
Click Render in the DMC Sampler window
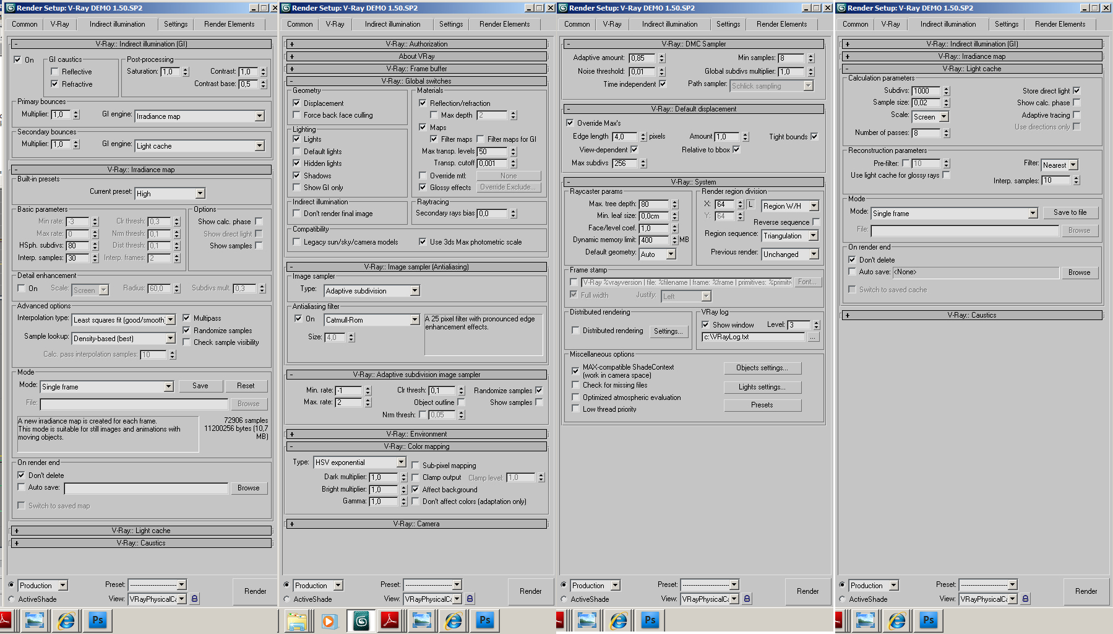(x=808, y=591)
